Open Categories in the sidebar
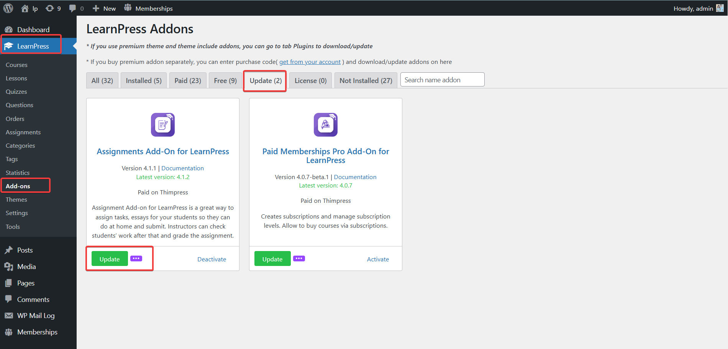The width and height of the screenshot is (728, 349). [20, 145]
